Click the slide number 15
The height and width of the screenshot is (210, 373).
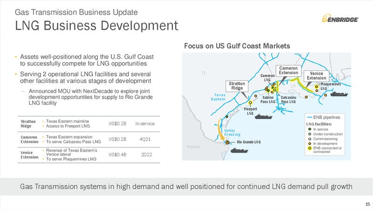point(368,204)
